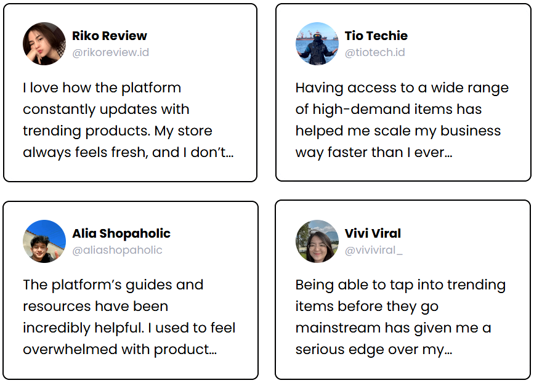Open the Vivi Viral name heading
The height and width of the screenshot is (383, 534).
click(373, 233)
